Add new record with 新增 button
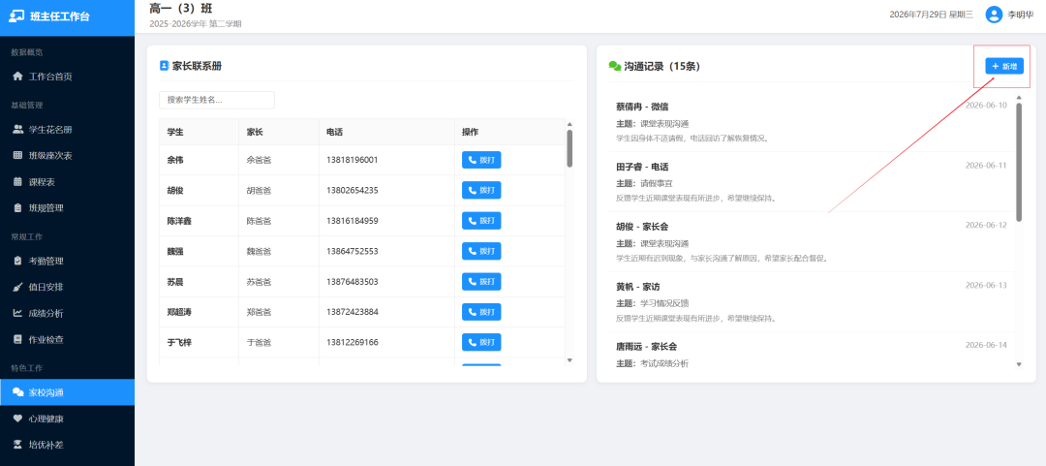Viewport: 1046px width, 466px height. [x=1004, y=66]
